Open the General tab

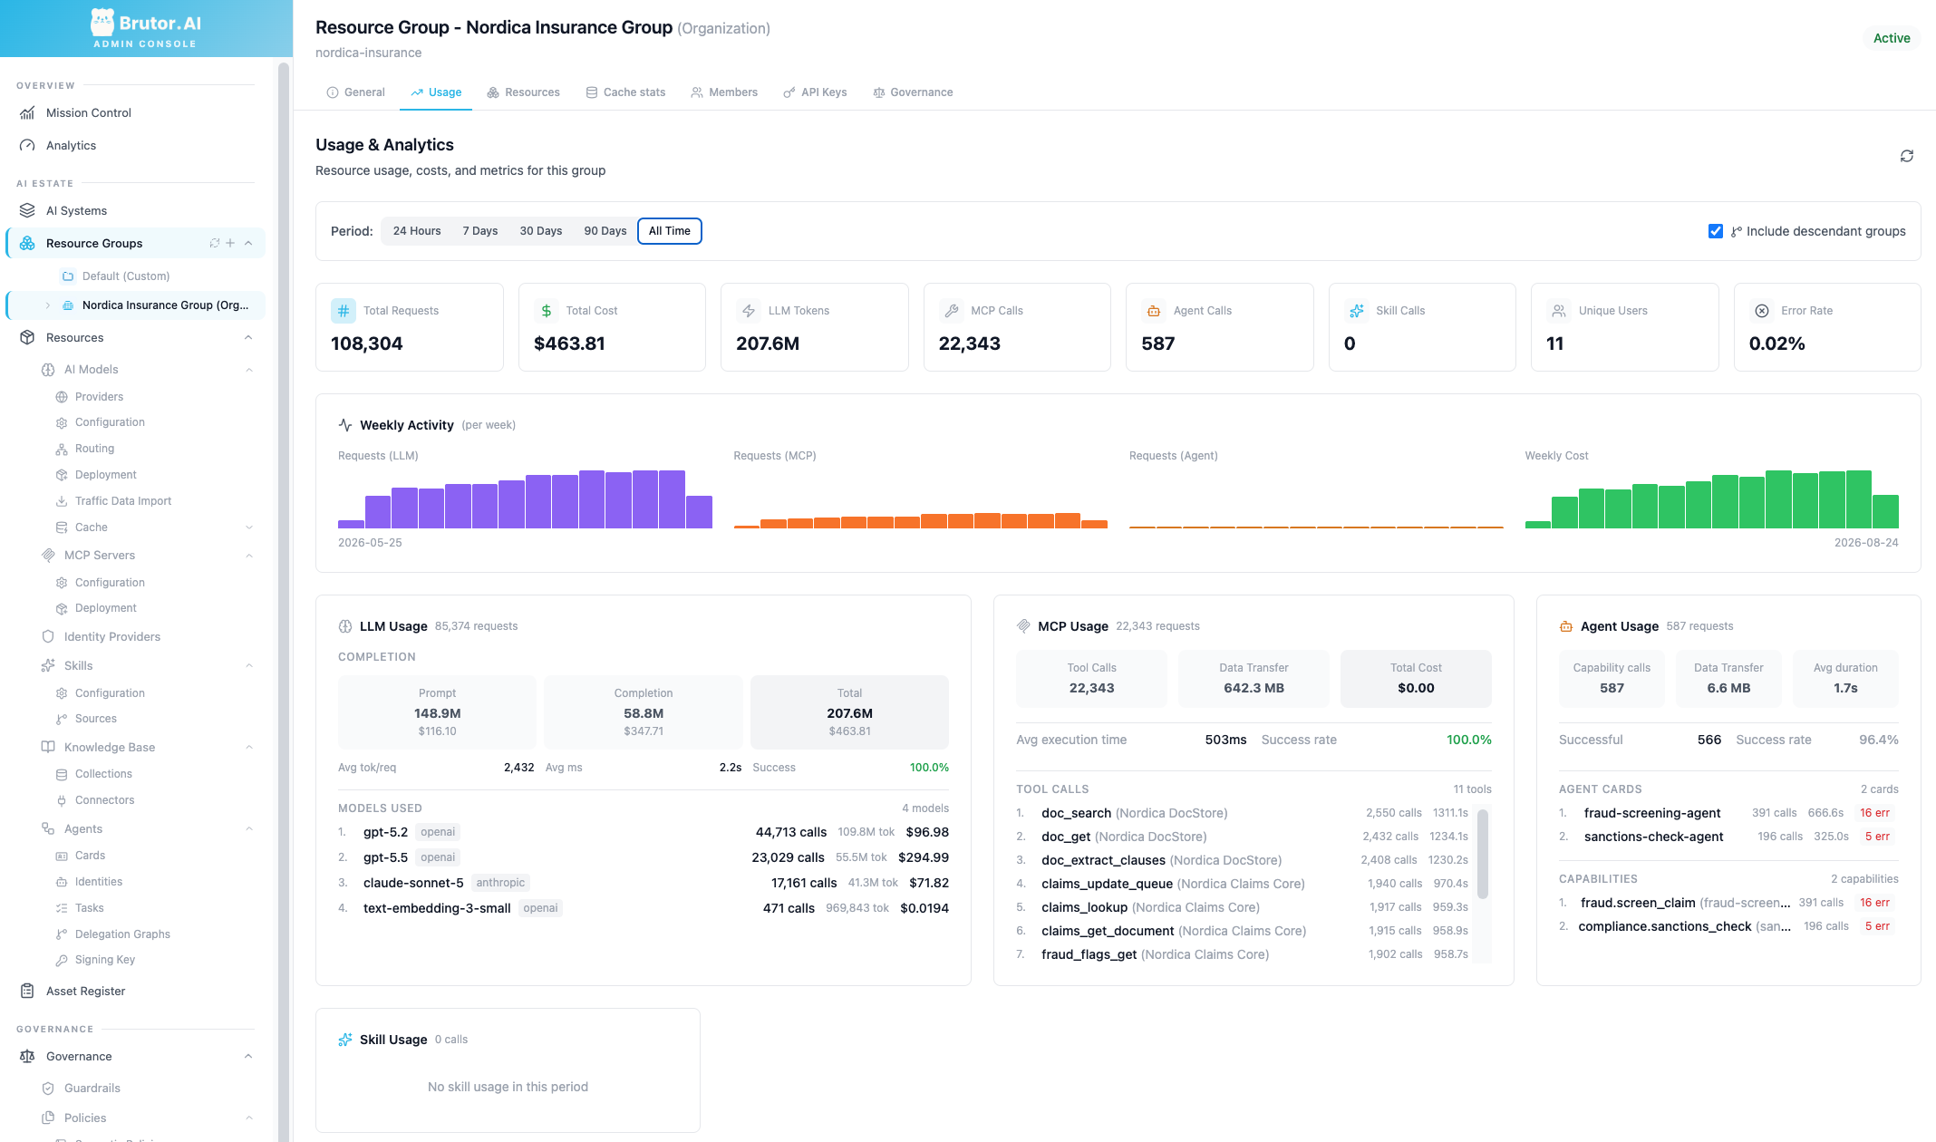point(355,92)
